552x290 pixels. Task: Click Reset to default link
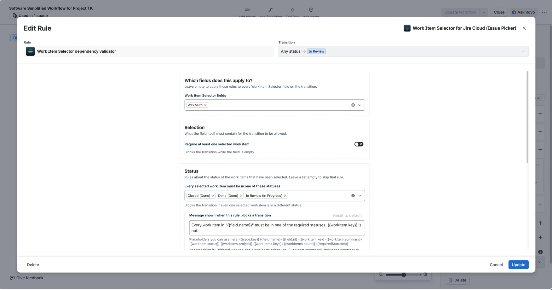tap(347, 215)
